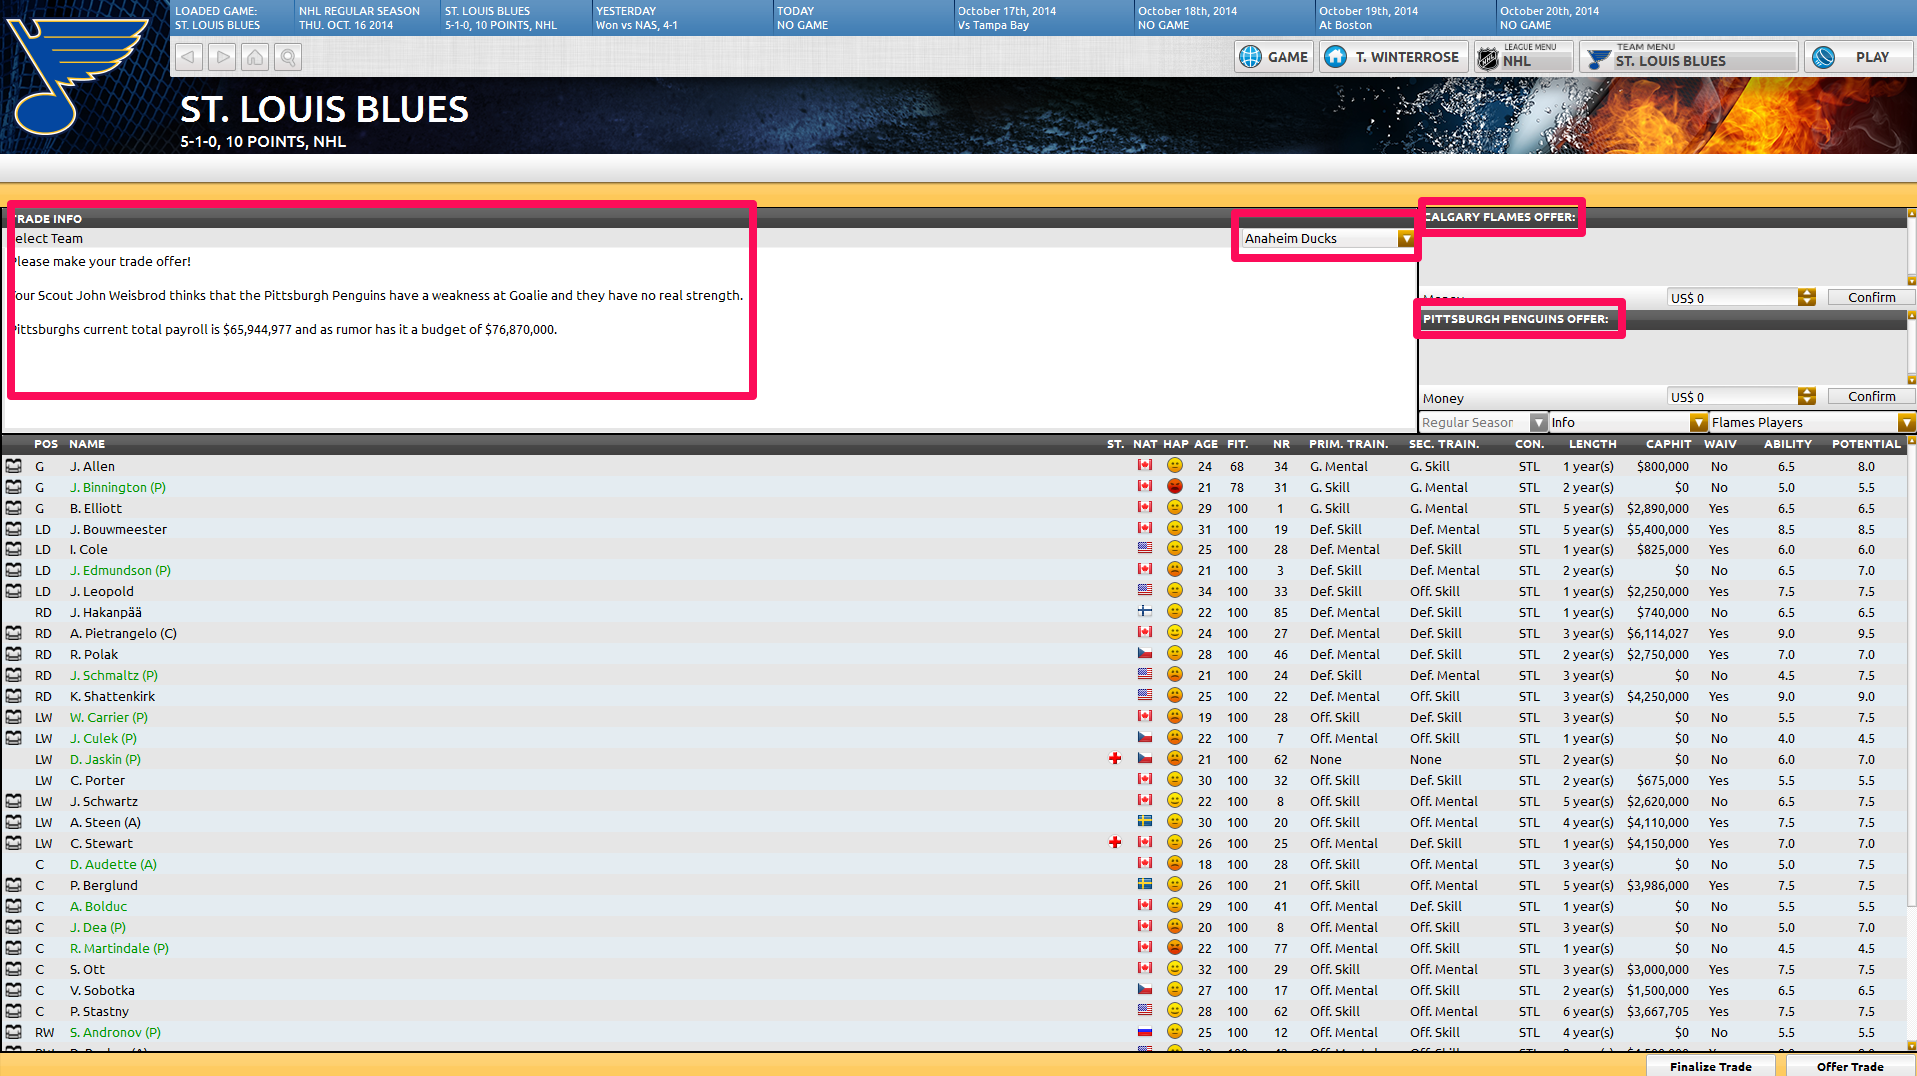Click the angry face icon for J. Binnington
Image resolution: width=1917 pixels, height=1076 pixels.
[1175, 487]
